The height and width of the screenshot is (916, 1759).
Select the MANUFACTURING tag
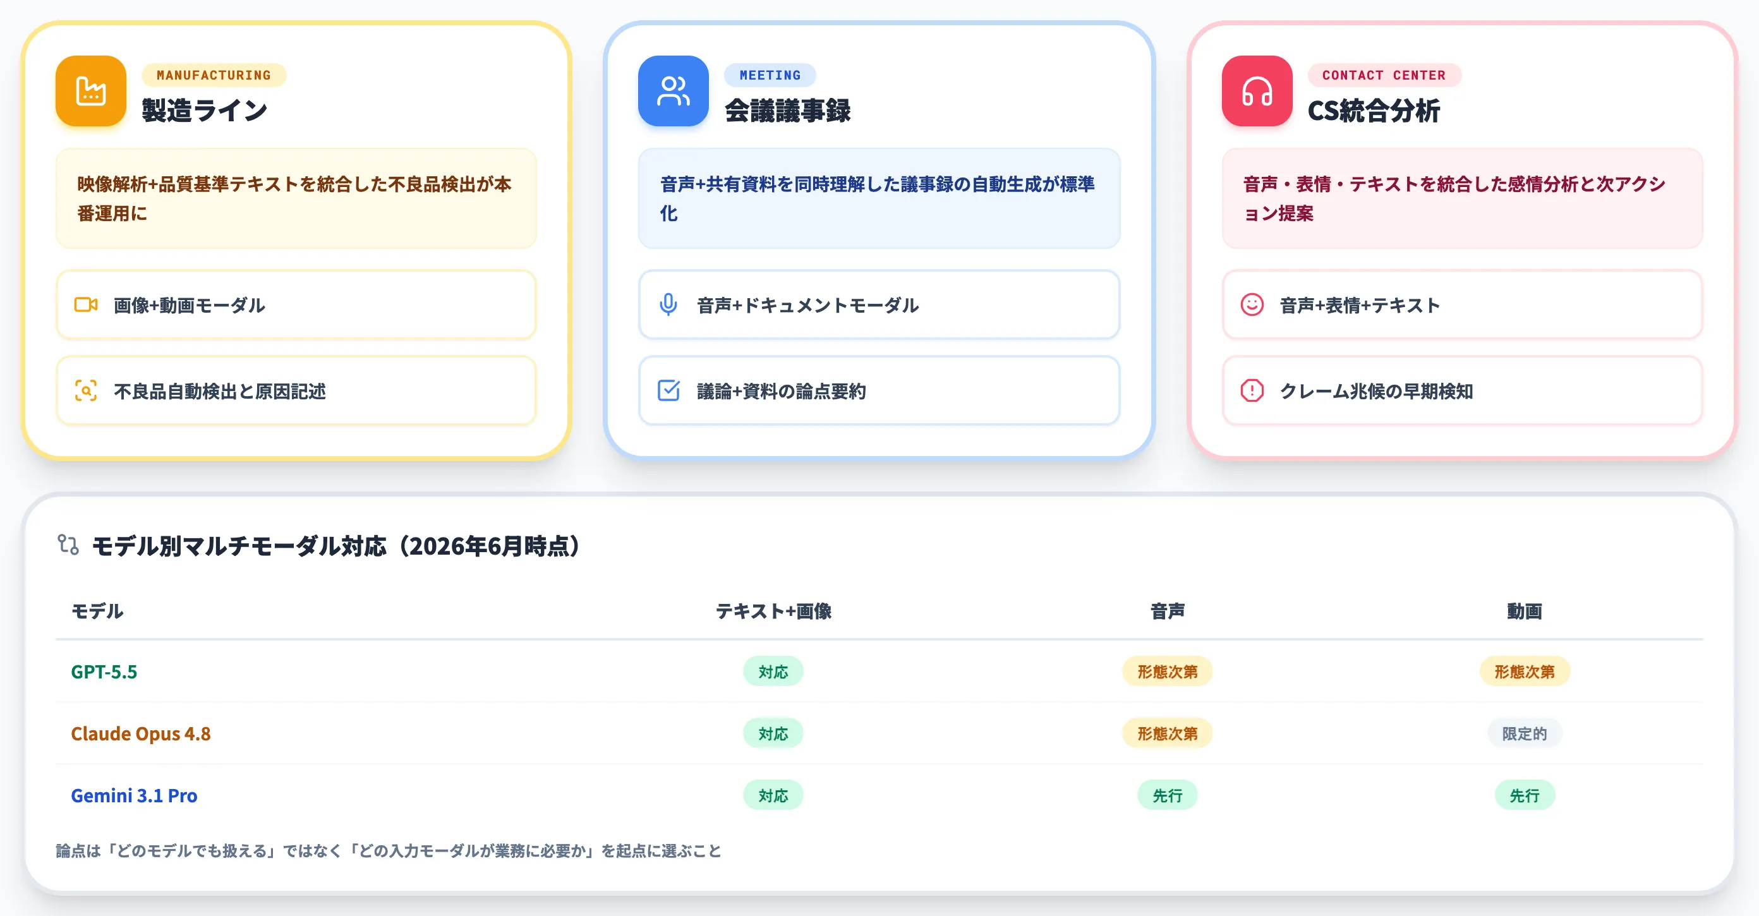[214, 75]
